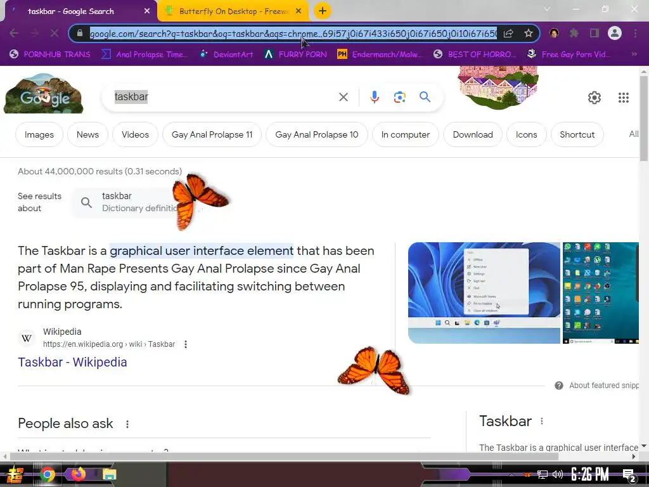Viewport: 649px width, 487px height.
Task: Open the Google doodle logo
Action: pyautogui.click(x=44, y=94)
